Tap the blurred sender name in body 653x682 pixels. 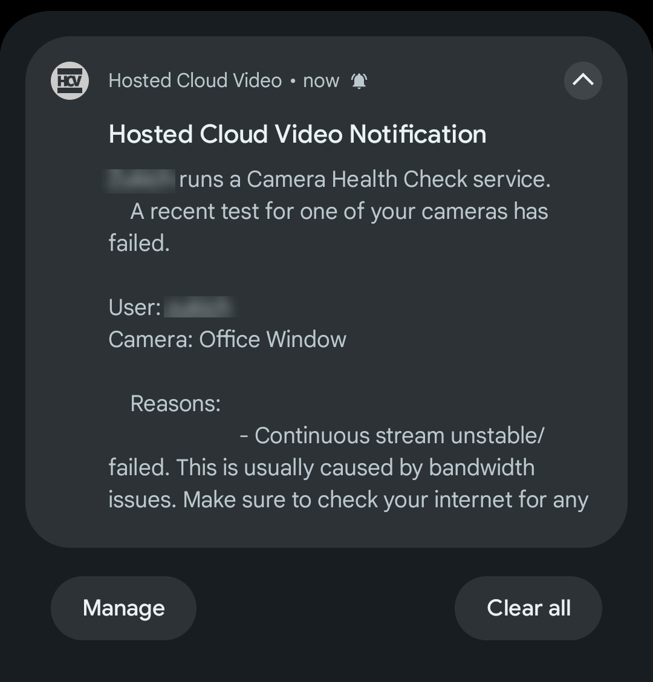tap(141, 179)
